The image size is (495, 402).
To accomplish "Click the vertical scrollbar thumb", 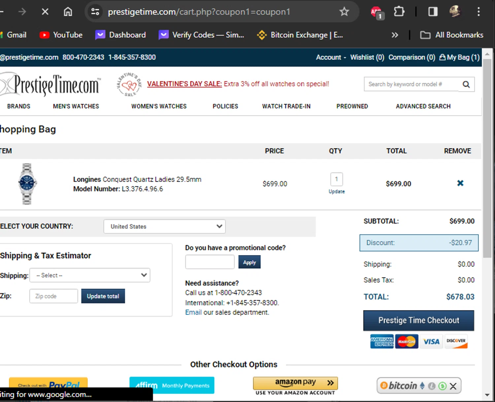I will click(x=487, y=158).
